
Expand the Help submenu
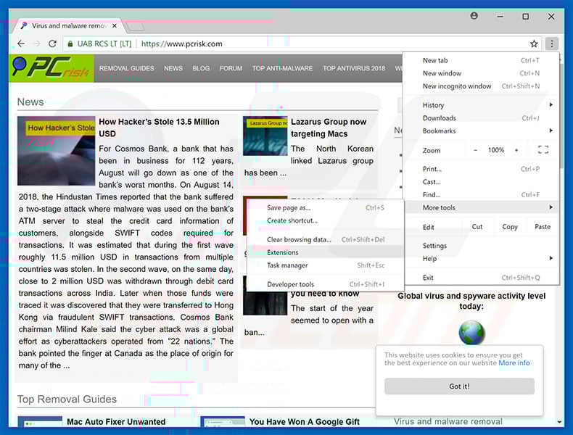(482, 259)
